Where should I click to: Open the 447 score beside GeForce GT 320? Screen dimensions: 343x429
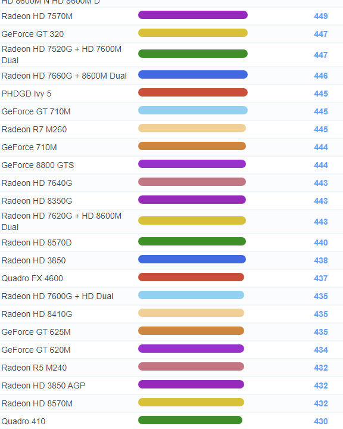point(321,34)
